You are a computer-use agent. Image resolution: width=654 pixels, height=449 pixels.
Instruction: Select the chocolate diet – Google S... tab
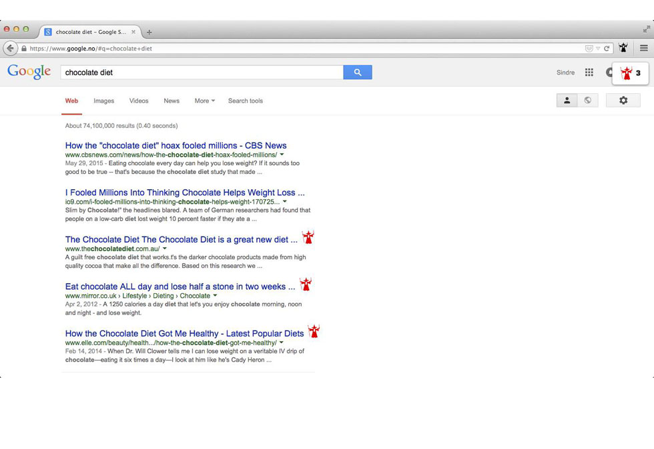(90, 32)
